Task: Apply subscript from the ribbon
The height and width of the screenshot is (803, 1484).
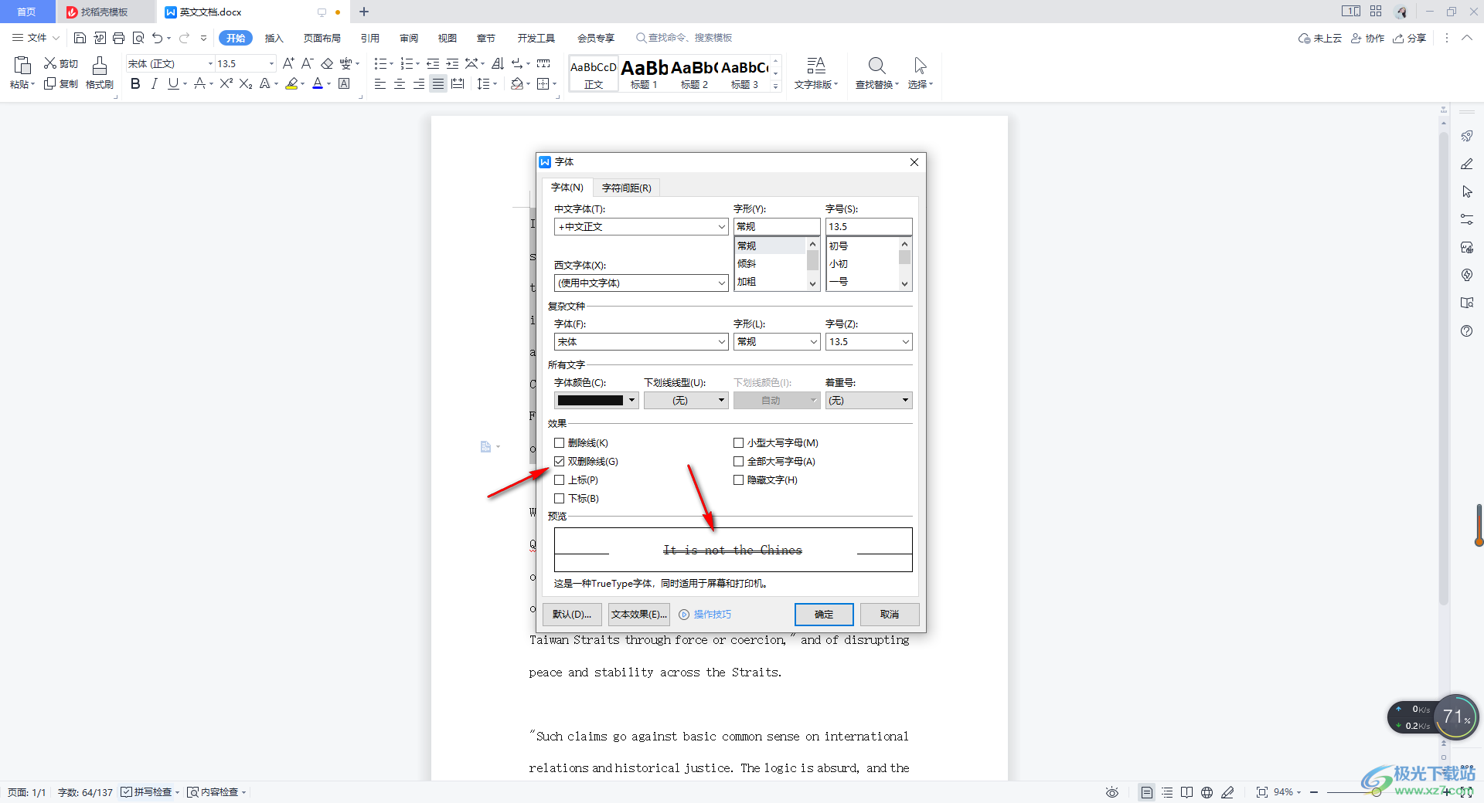Action: pos(246,84)
